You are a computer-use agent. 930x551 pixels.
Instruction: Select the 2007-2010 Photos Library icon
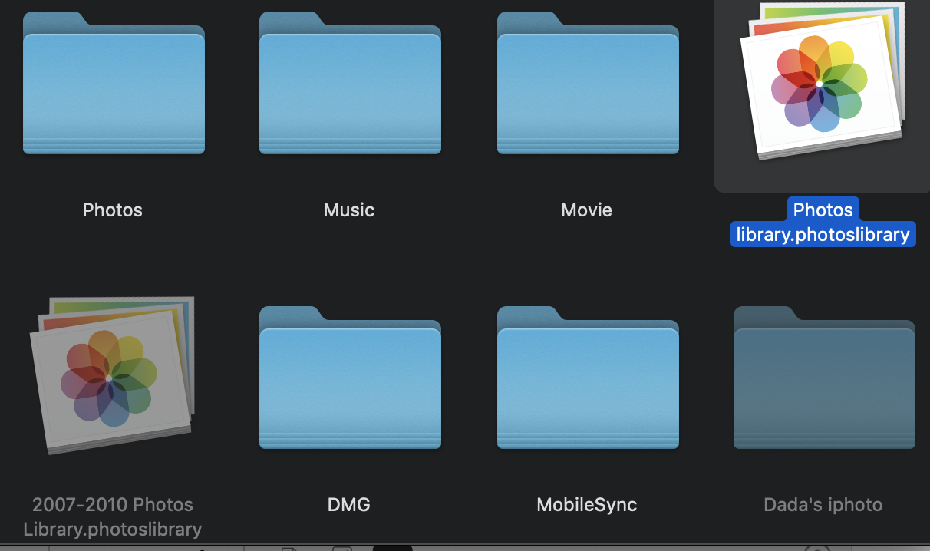click(112, 375)
